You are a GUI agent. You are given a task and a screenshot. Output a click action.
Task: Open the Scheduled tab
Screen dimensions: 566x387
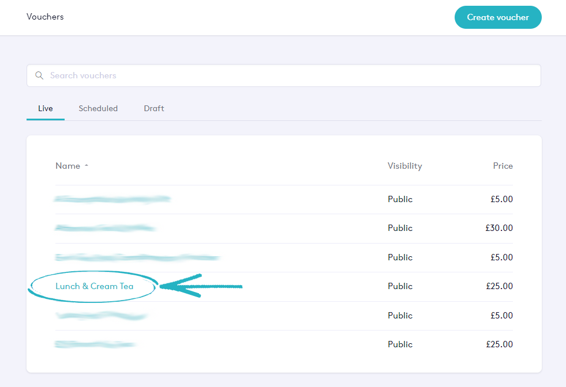98,108
